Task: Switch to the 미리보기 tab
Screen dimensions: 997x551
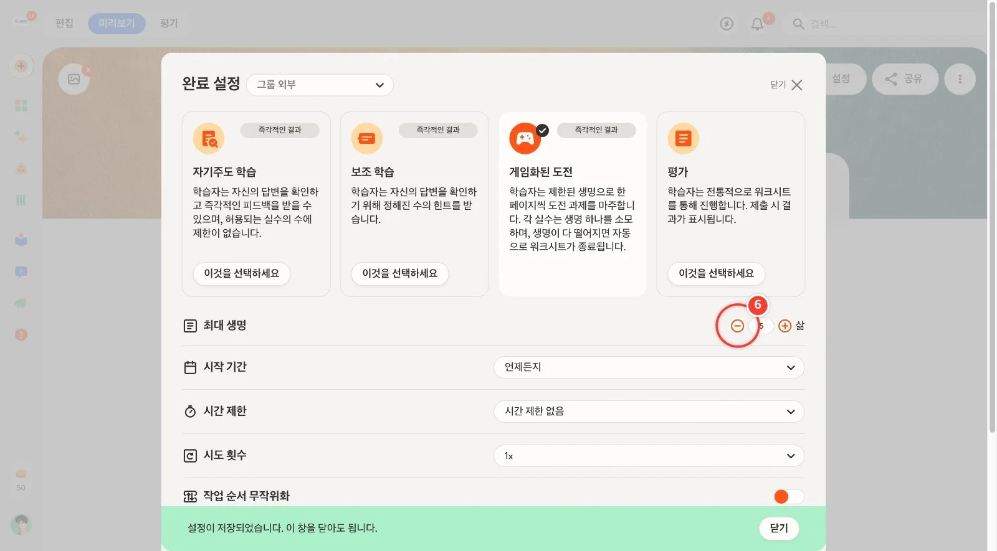Action: [117, 23]
